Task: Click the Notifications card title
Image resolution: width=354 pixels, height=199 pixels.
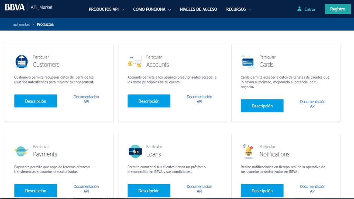Action: click(x=274, y=154)
